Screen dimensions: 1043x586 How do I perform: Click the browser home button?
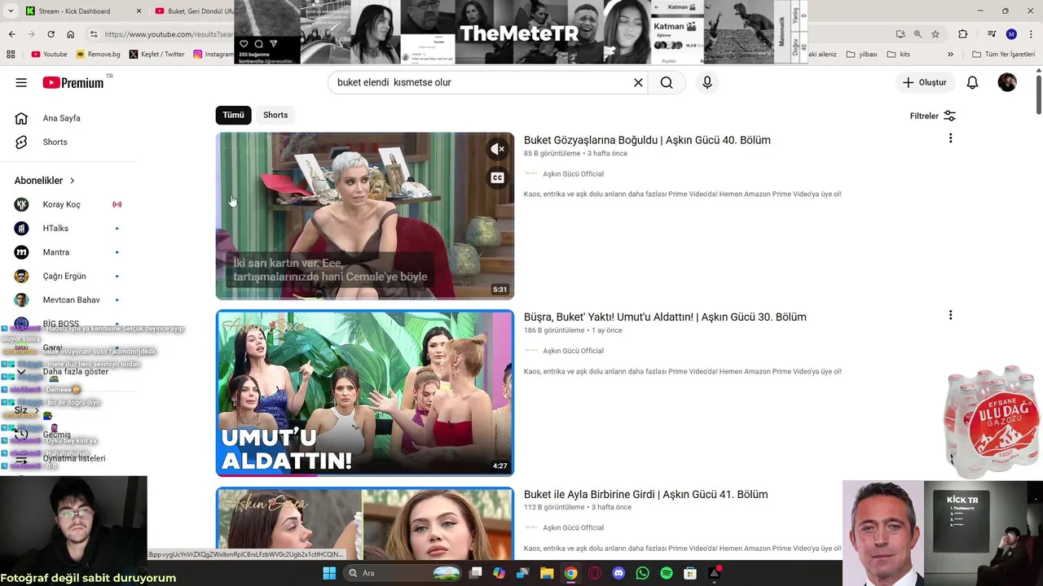pyautogui.click(x=70, y=34)
